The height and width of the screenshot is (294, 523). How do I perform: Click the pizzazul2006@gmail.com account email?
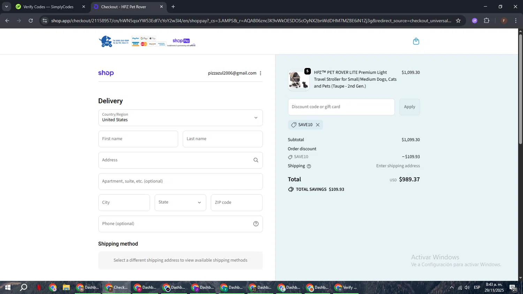click(232, 73)
